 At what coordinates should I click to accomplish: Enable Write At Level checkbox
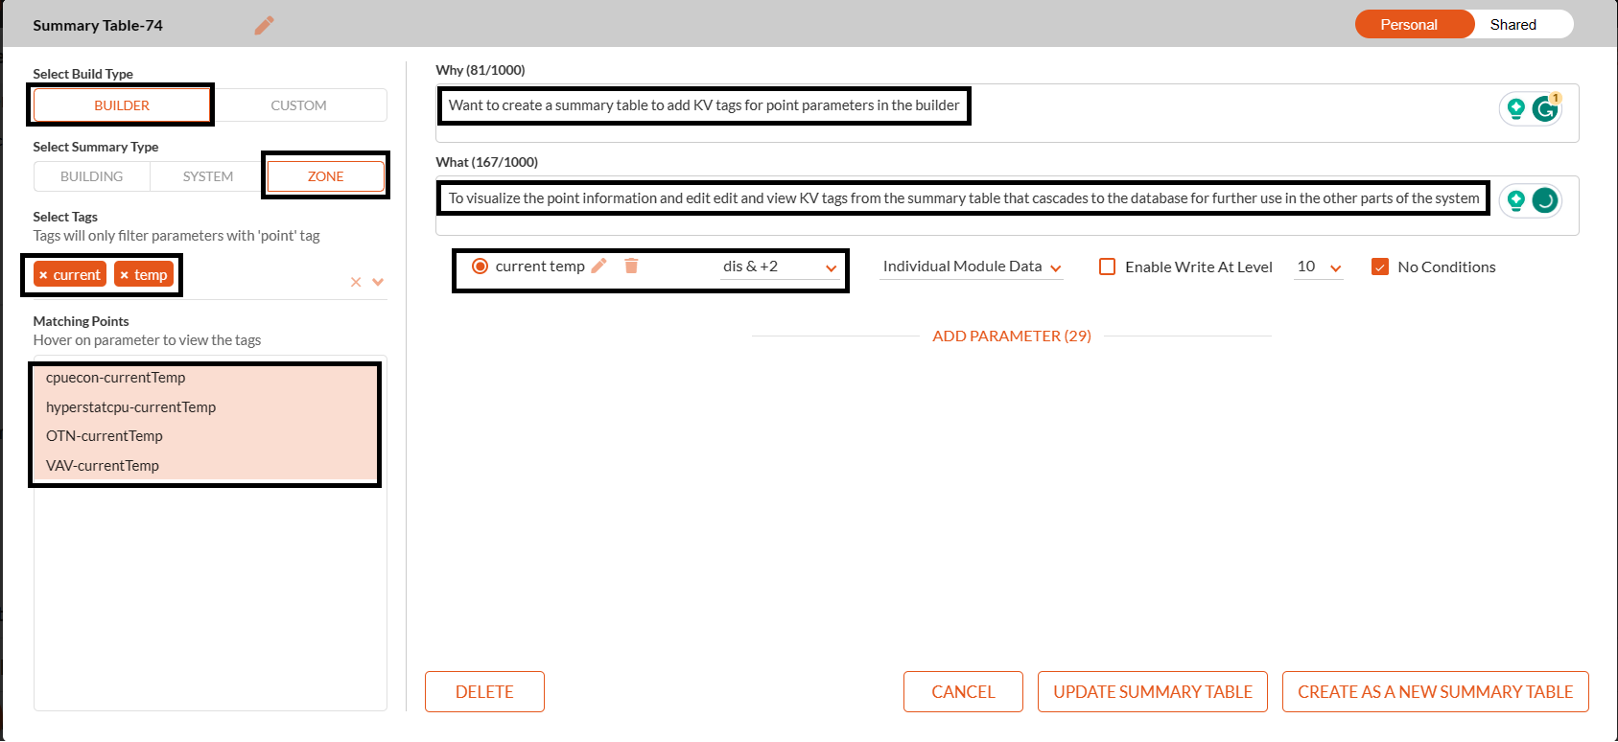coord(1107,267)
